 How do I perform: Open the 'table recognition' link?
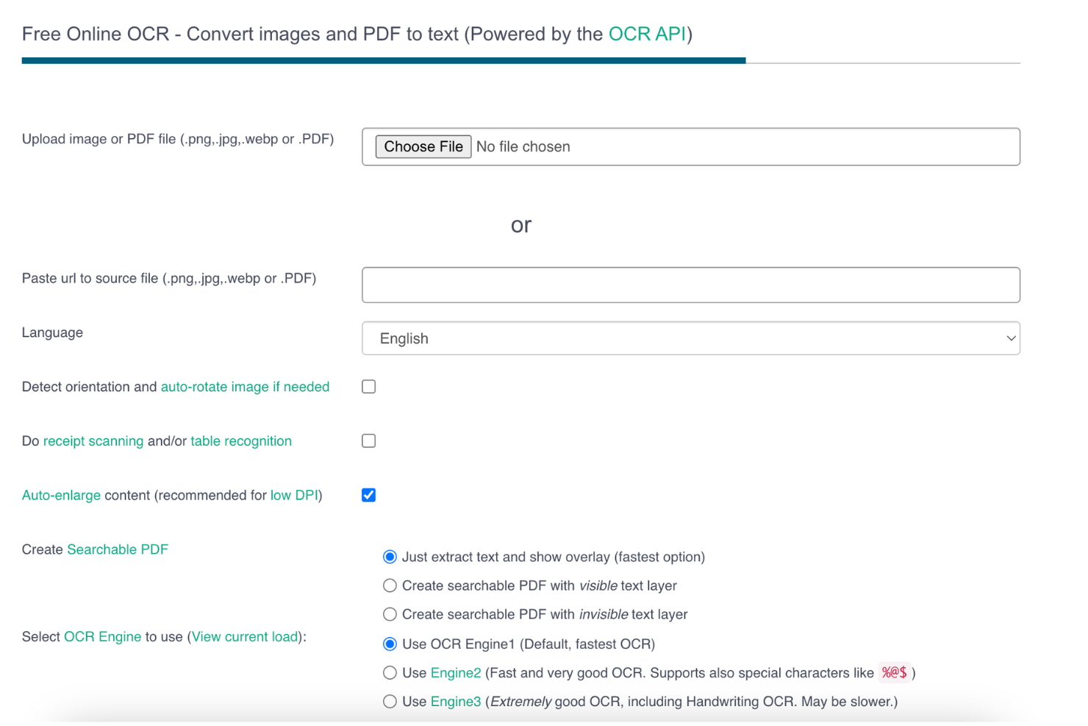pyautogui.click(x=241, y=441)
